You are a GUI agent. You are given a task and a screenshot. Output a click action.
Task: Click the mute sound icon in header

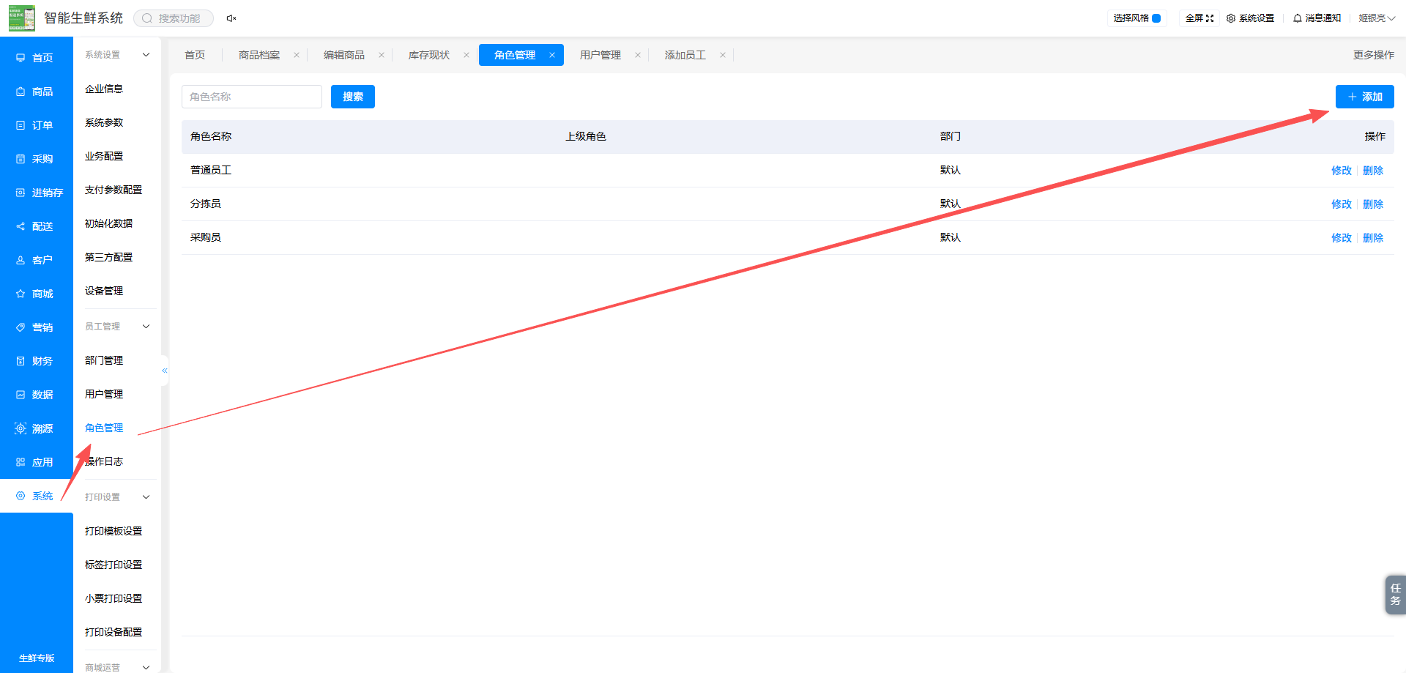click(231, 18)
